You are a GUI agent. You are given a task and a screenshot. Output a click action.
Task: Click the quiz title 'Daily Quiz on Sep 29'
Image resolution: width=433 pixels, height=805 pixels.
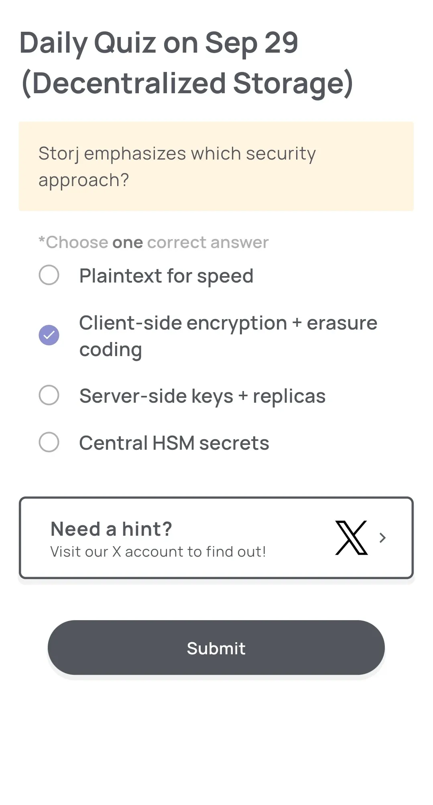(x=159, y=43)
